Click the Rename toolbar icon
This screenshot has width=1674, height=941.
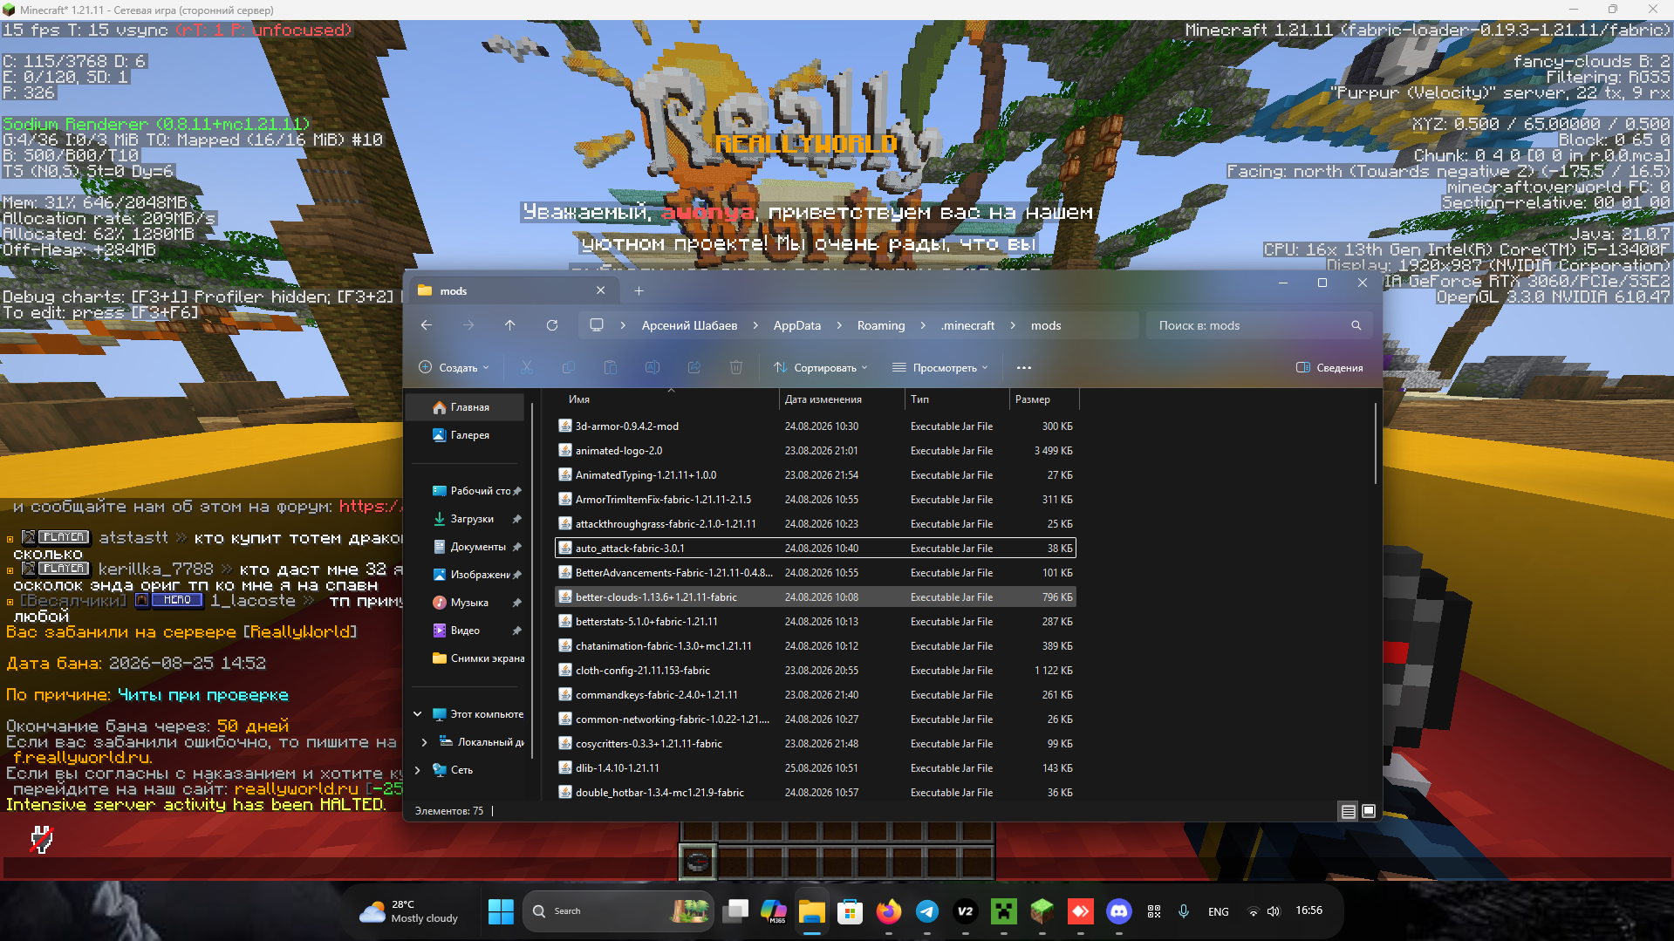tap(653, 368)
